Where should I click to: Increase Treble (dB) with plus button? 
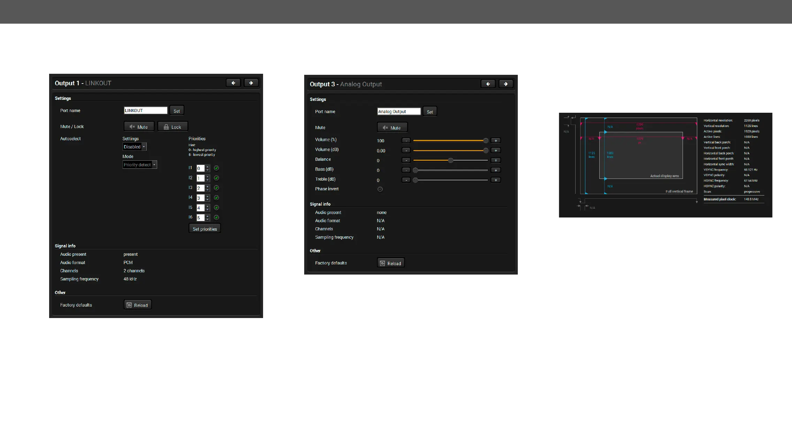[x=496, y=180]
